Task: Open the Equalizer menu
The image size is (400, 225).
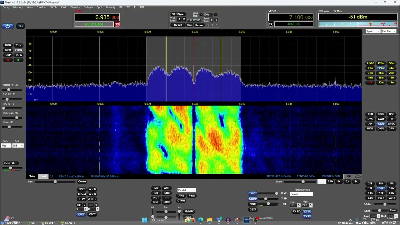Action: (x=42, y=7)
